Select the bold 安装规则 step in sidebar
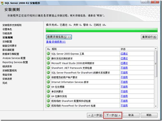This screenshot has height=121, width=162. (8, 37)
